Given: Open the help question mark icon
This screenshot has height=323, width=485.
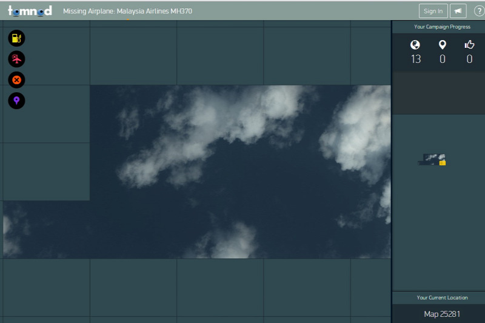Looking at the screenshot, I should (479, 11).
